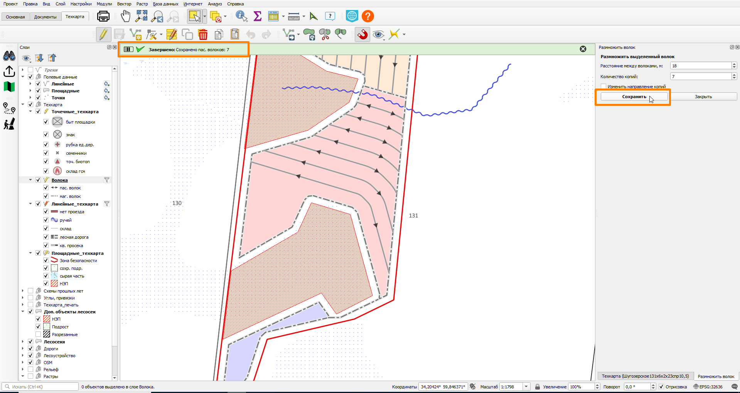Click the purple Sigma statistics icon
This screenshot has width=740, height=393.
258,16
